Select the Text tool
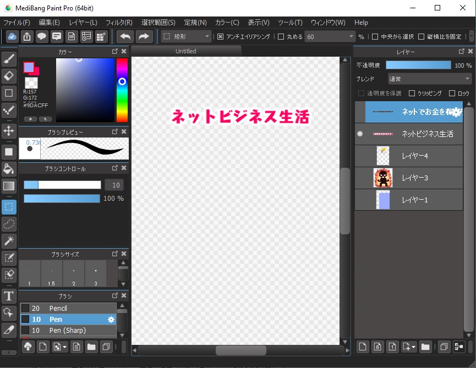This screenshot has width=476, height=368. [9, 296]
